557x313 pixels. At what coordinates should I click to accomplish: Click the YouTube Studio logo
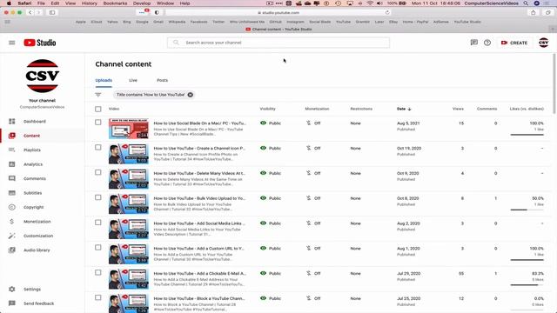click(x=40, y=43)
